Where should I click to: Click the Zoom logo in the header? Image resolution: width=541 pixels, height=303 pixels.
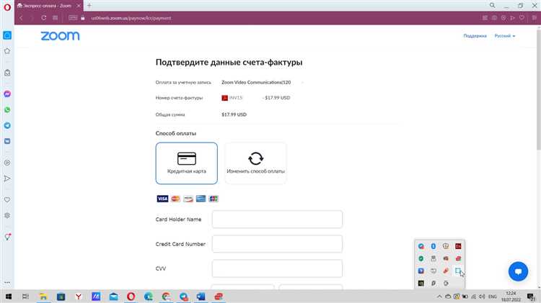(x=60, y=36)
